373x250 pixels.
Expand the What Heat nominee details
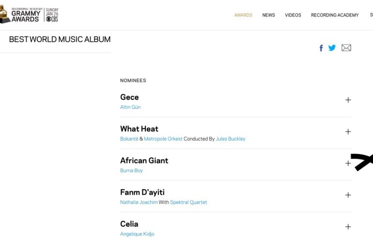coord(348,132)
